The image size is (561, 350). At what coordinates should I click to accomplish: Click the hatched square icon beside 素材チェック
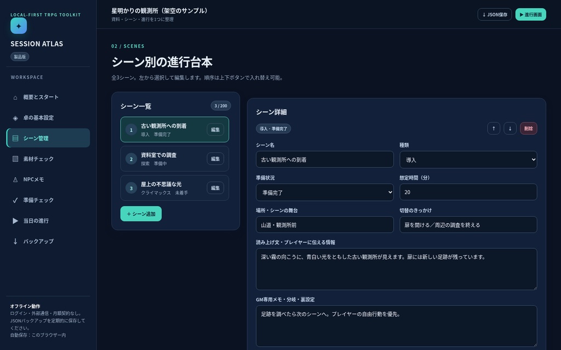click(x=15, y=159)
